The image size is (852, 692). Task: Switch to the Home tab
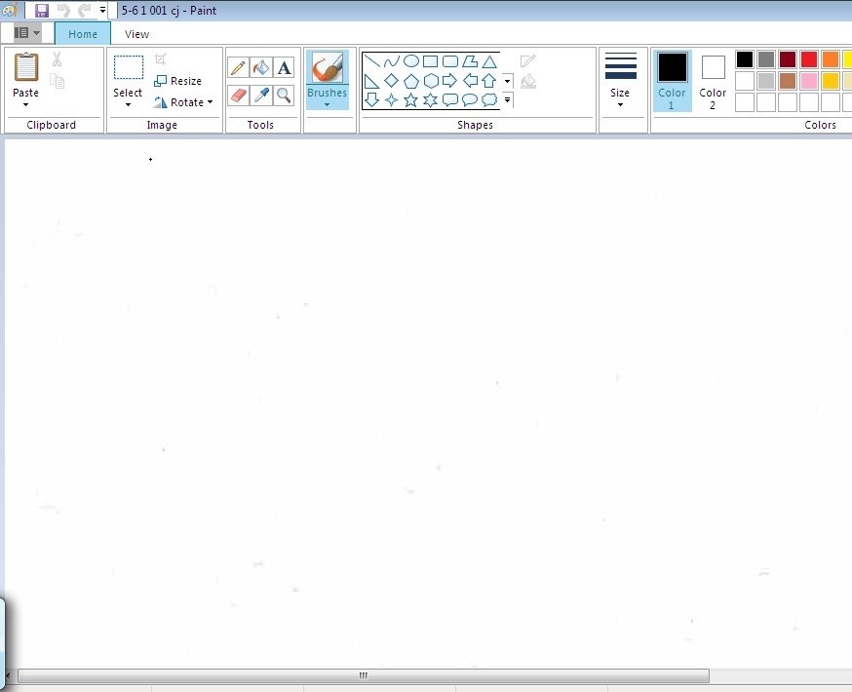pos(83,34)
